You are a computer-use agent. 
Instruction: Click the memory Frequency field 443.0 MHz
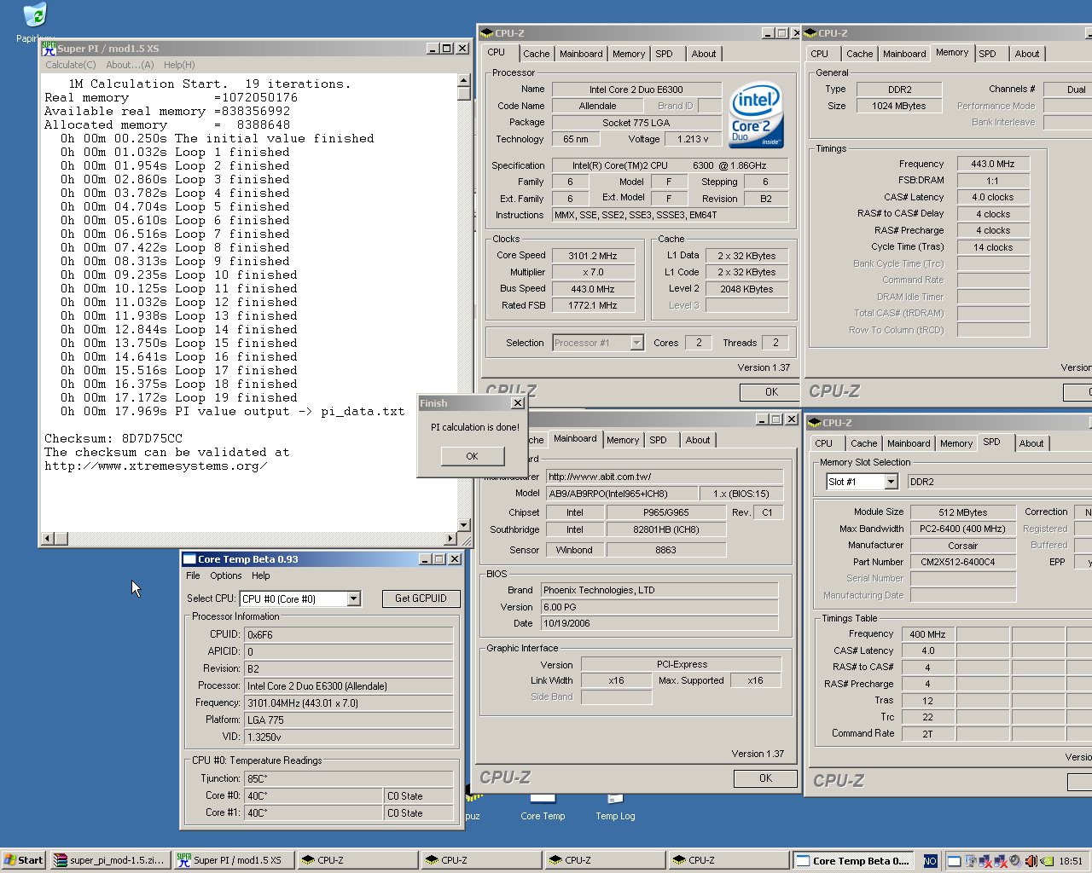pyautogui.click(x=993, y=164)
